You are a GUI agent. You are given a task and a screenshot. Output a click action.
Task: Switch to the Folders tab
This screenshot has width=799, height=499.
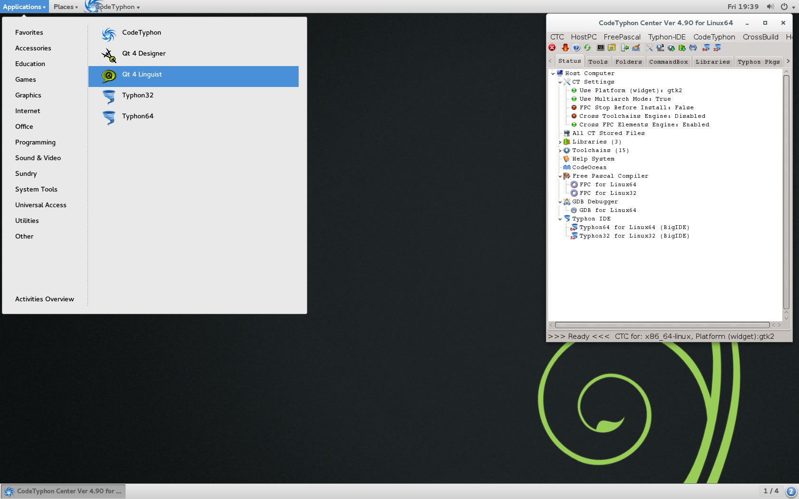coord(628,62)
